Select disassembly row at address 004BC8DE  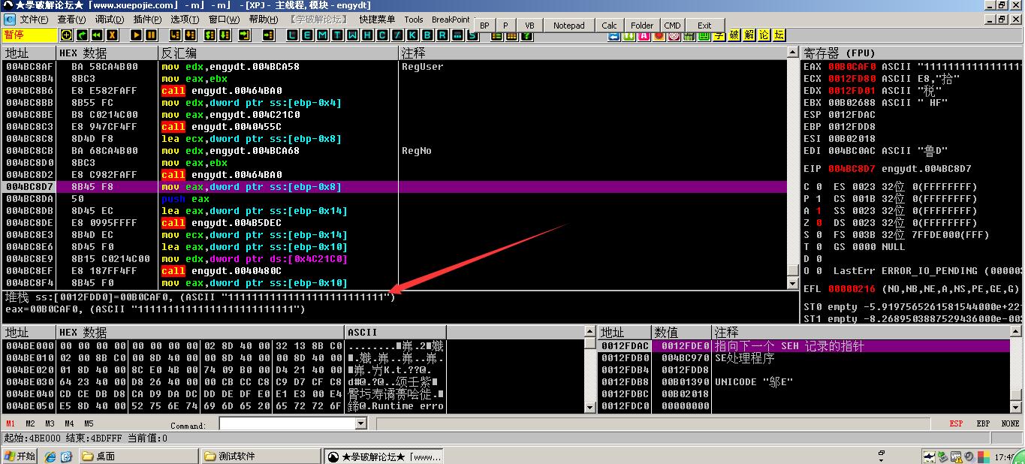click(395, 223)
